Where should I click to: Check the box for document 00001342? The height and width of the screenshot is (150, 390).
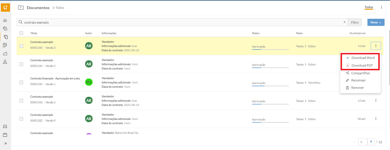point(21,100)
